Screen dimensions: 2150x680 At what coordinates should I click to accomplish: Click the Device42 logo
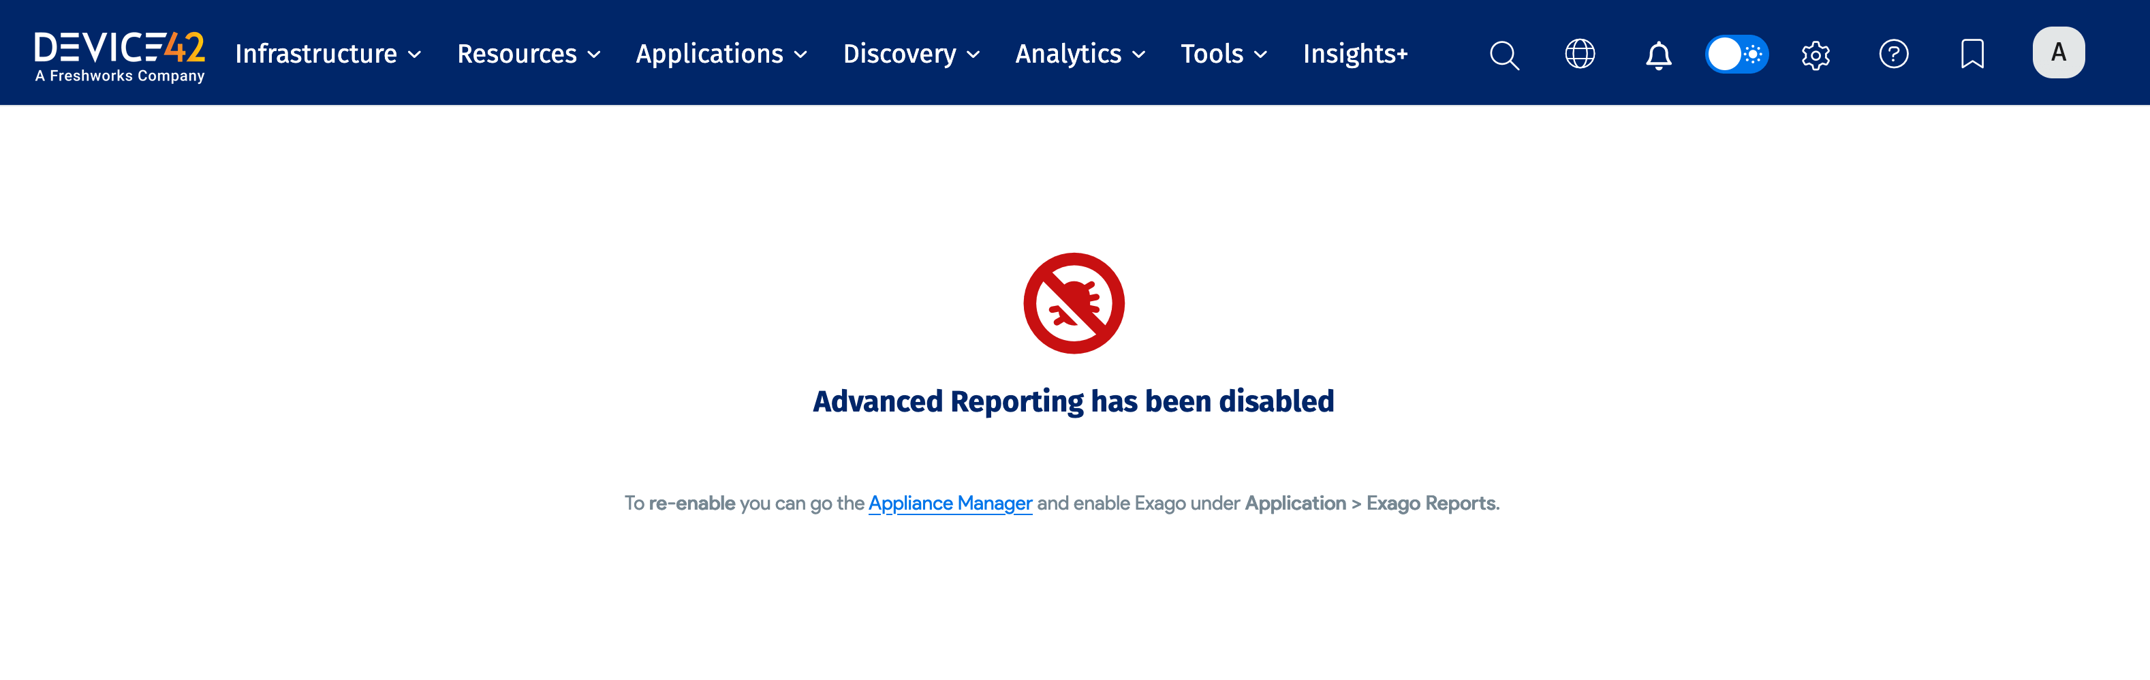point(119,56)
